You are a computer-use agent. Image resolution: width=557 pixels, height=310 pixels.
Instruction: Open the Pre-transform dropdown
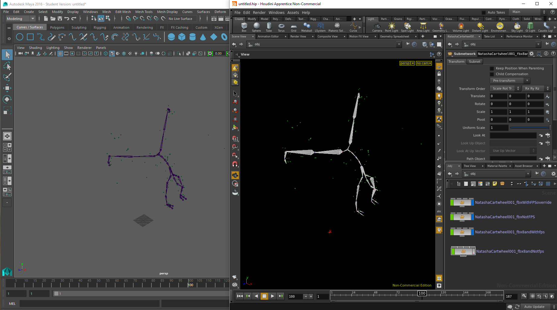pos(510,81)
